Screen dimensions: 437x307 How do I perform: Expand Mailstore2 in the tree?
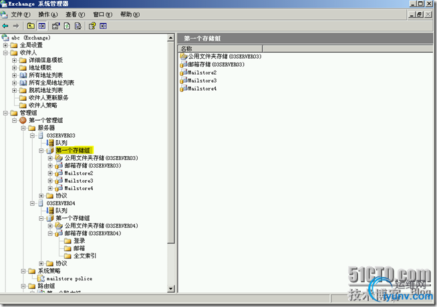[50, 173]
